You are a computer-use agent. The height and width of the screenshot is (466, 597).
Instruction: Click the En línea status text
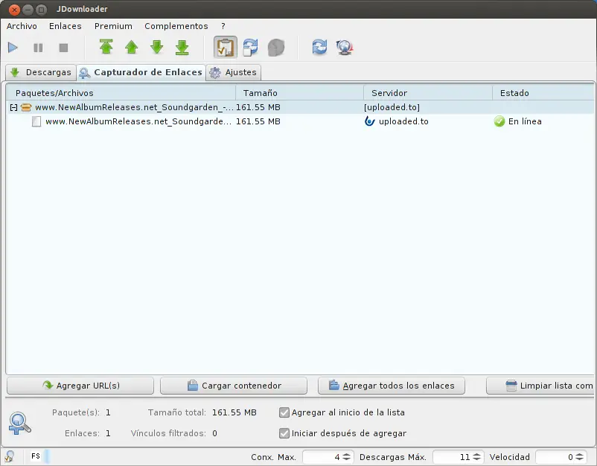(525, 121)
